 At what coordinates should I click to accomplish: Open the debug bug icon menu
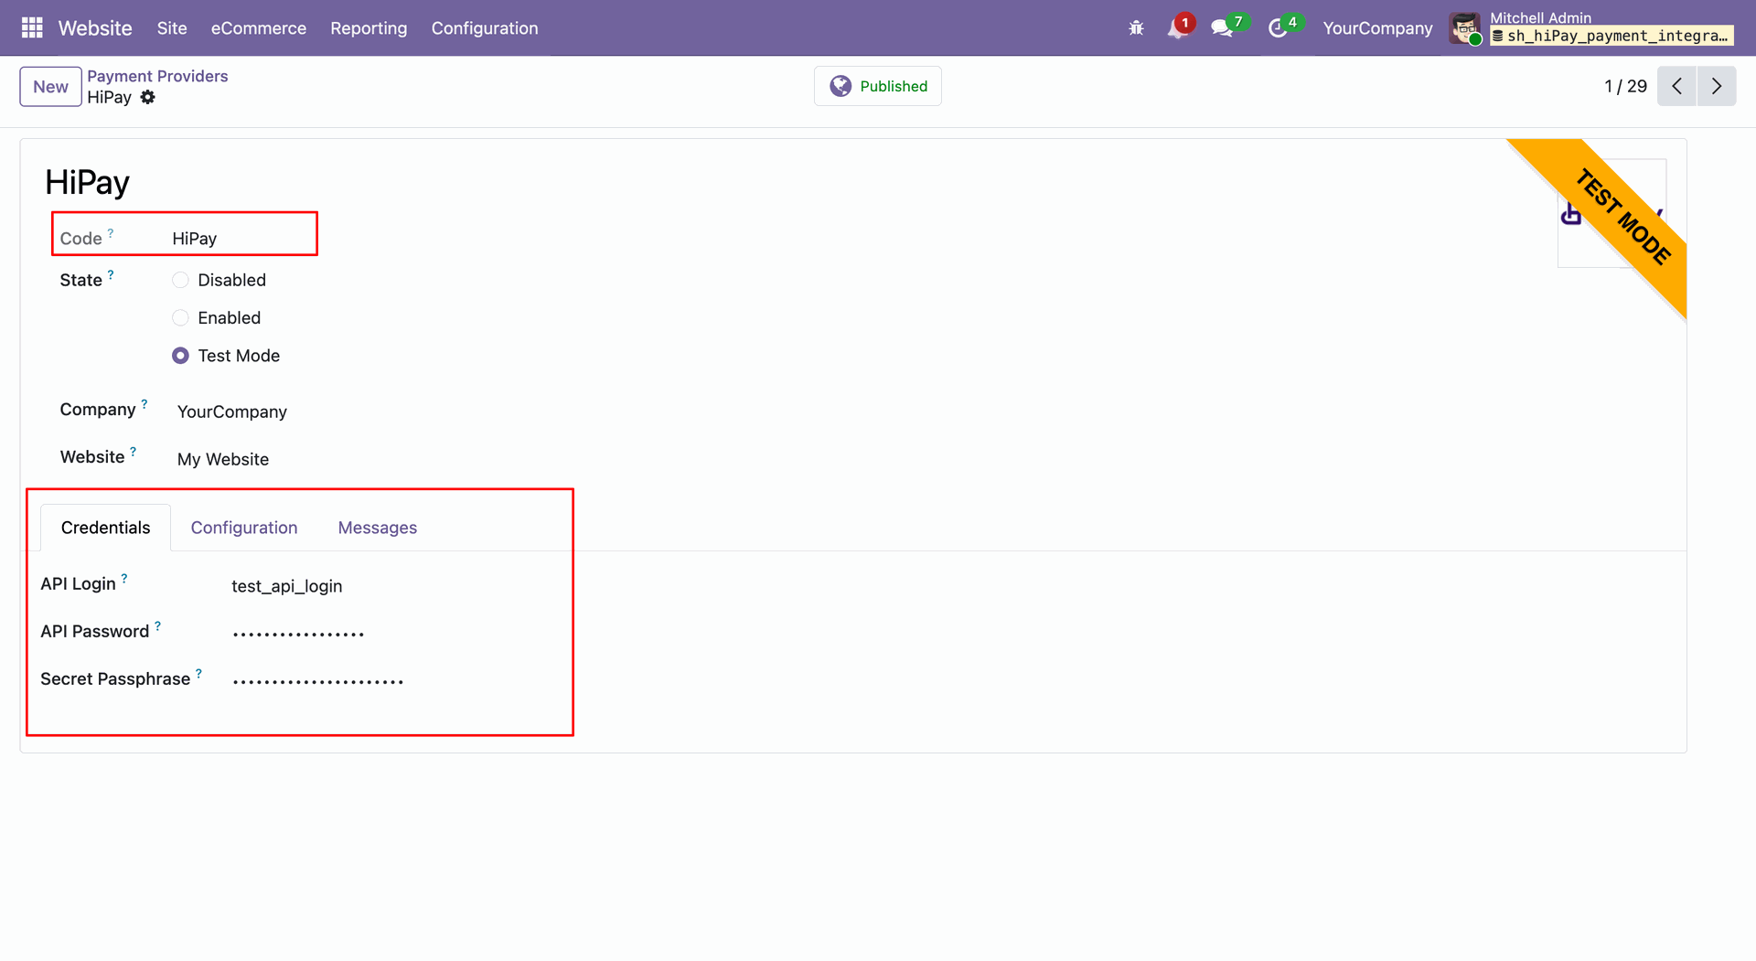pos(1136,28)
